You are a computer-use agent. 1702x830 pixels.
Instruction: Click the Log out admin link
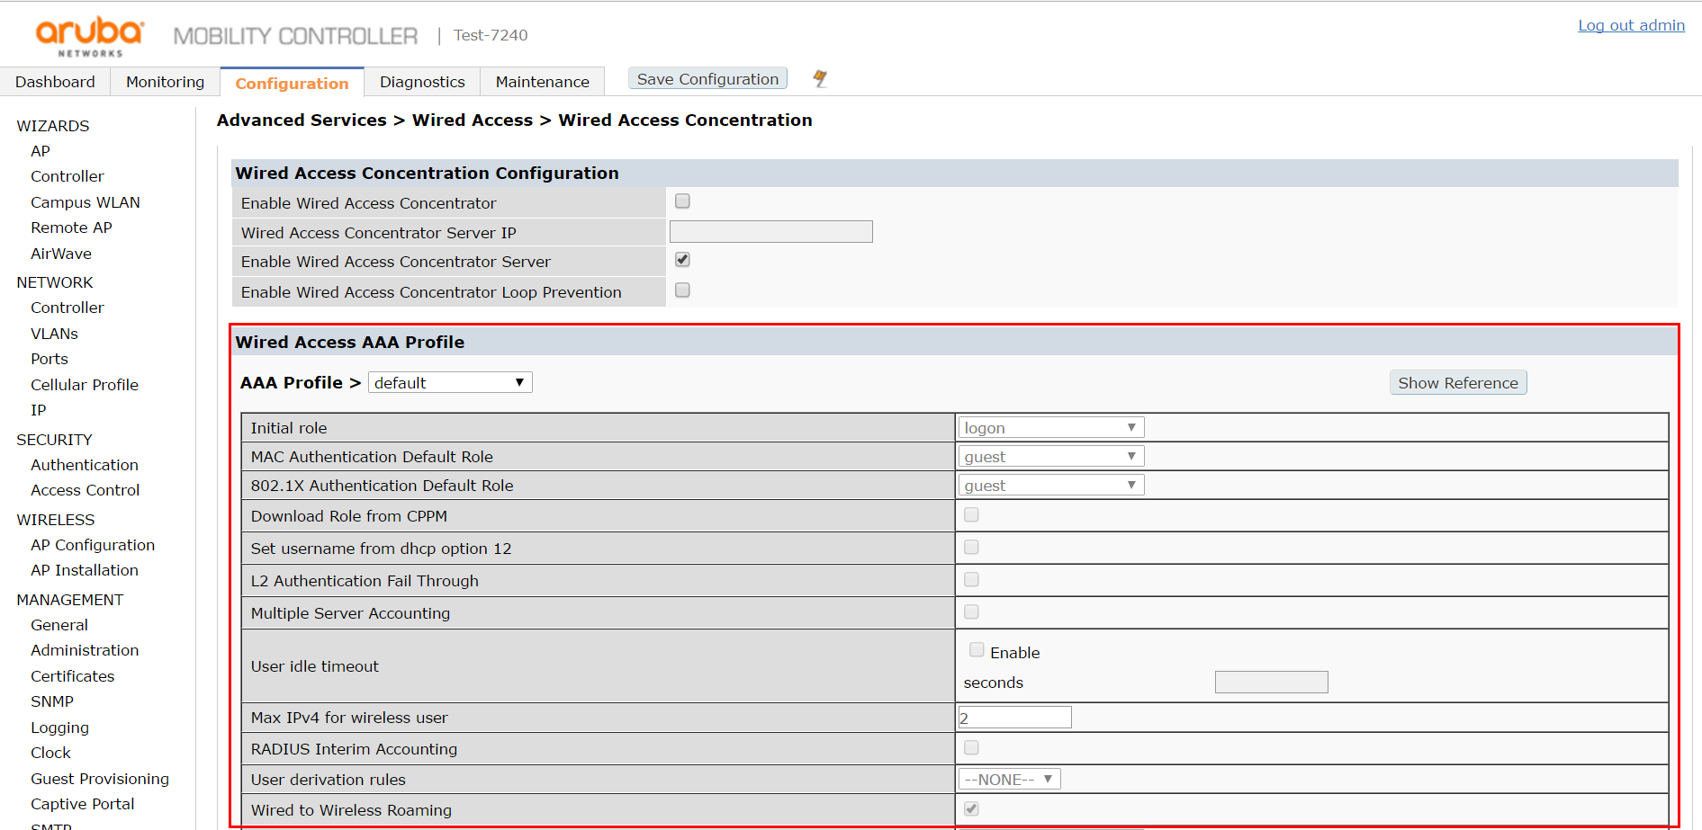tap(1631, 24)
